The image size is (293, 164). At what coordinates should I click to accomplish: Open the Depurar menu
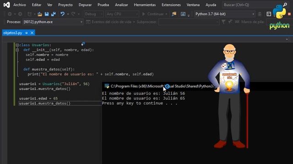point(85,5)
